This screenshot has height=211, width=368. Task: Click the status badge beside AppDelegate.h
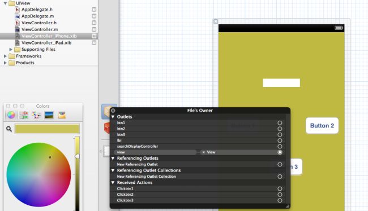[94, 10]
